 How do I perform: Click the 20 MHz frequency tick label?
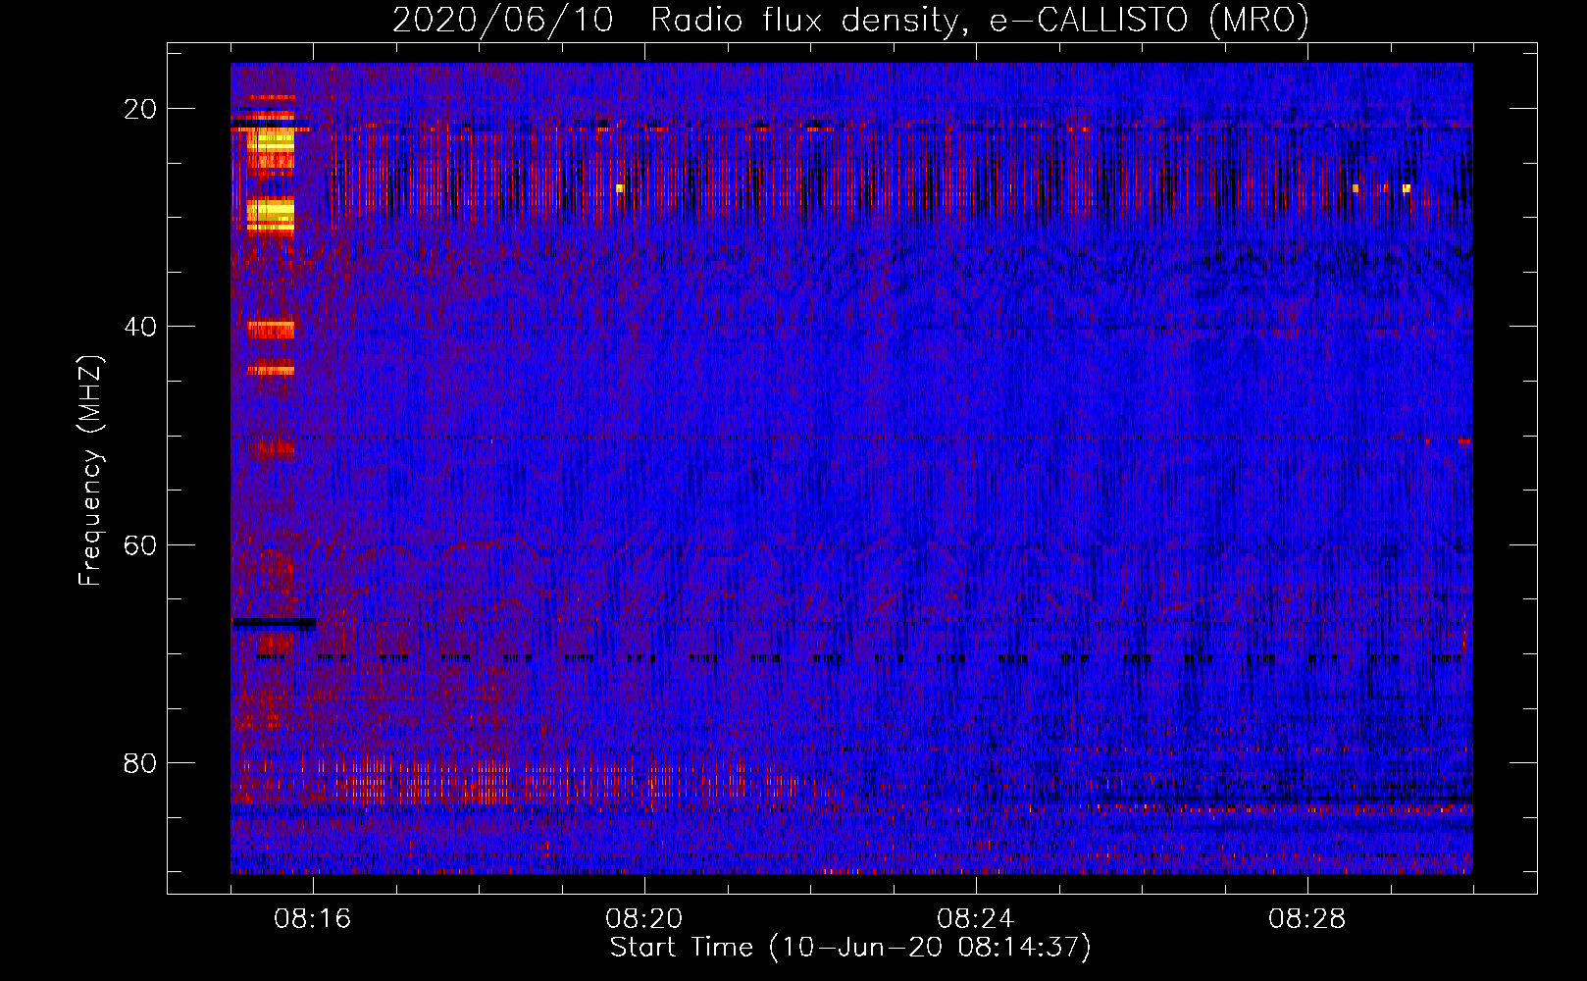click(x=140, y=109)
